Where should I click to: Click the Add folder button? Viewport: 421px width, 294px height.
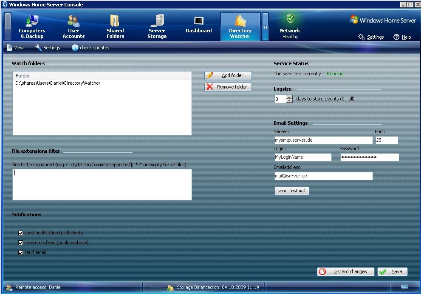(x=228, y=75)
